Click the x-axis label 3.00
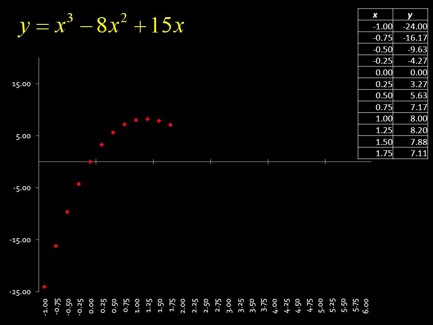This screenshot has width=433, height=325. [229, 306]
